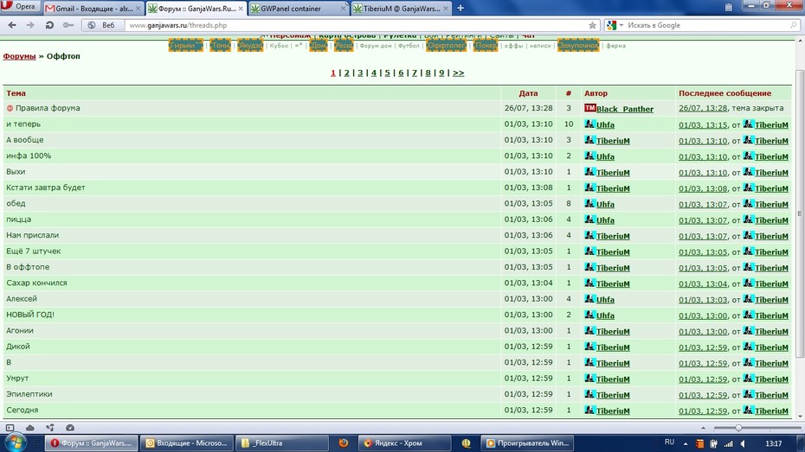
Task: Go to forum page 9
Action: (441, 73)
